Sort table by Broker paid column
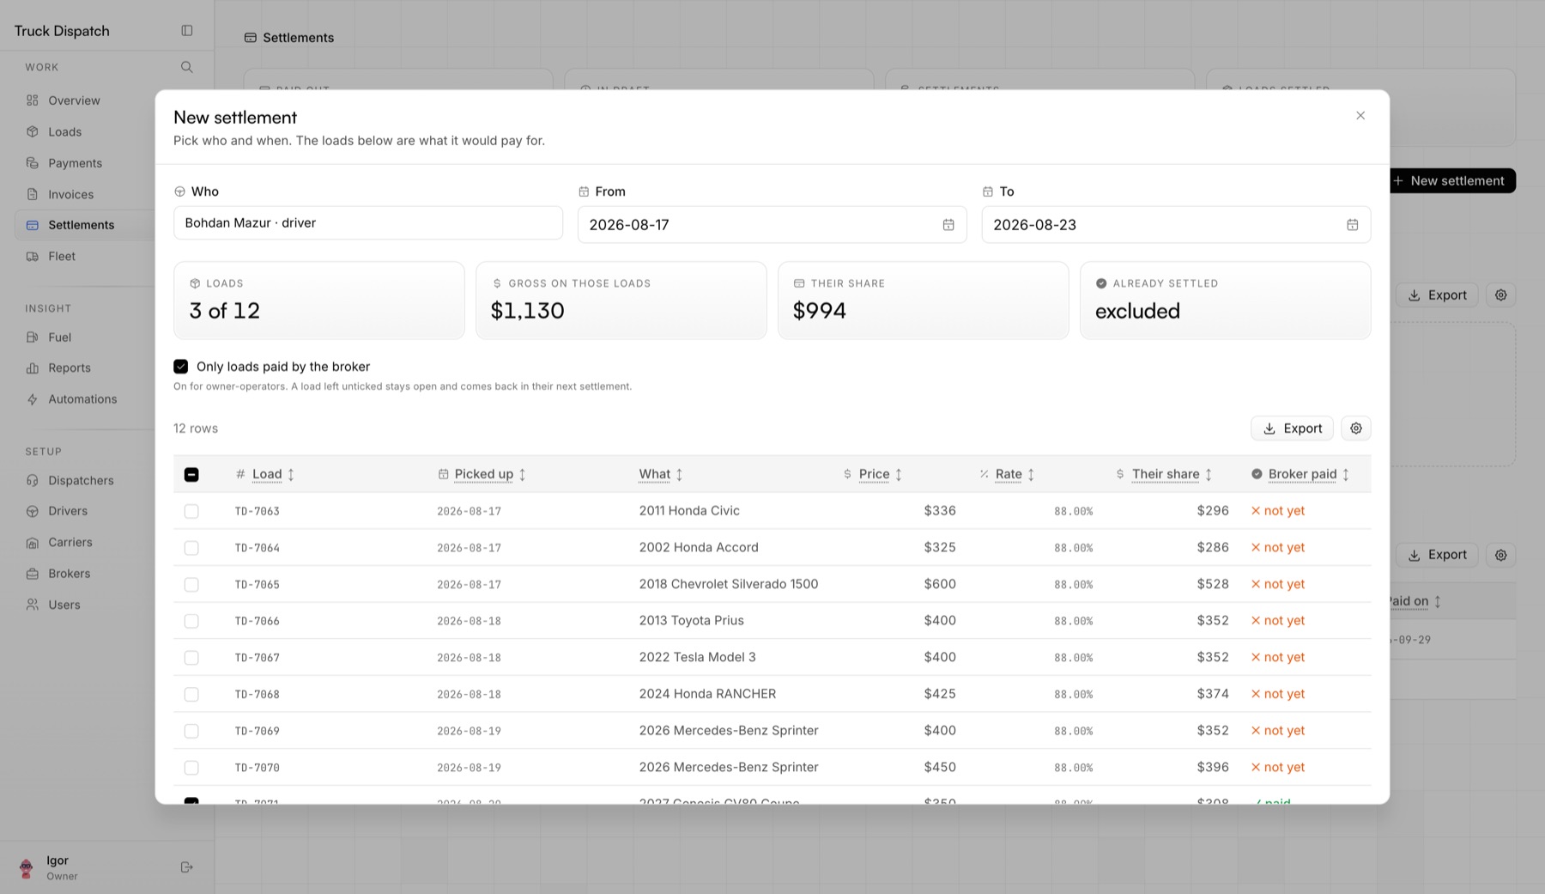 point(1301,474)
